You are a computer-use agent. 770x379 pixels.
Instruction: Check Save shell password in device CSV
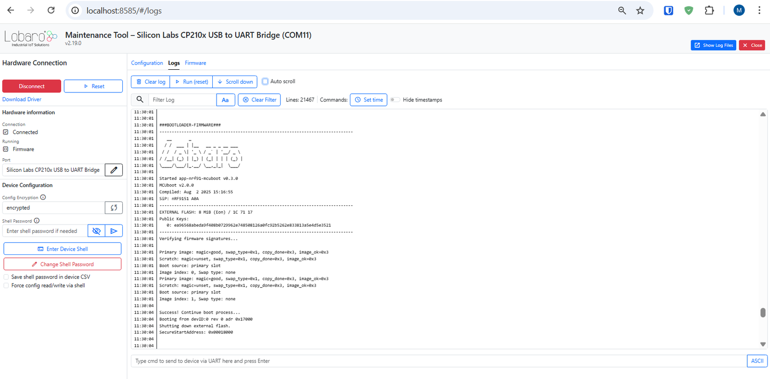(6, 277)
